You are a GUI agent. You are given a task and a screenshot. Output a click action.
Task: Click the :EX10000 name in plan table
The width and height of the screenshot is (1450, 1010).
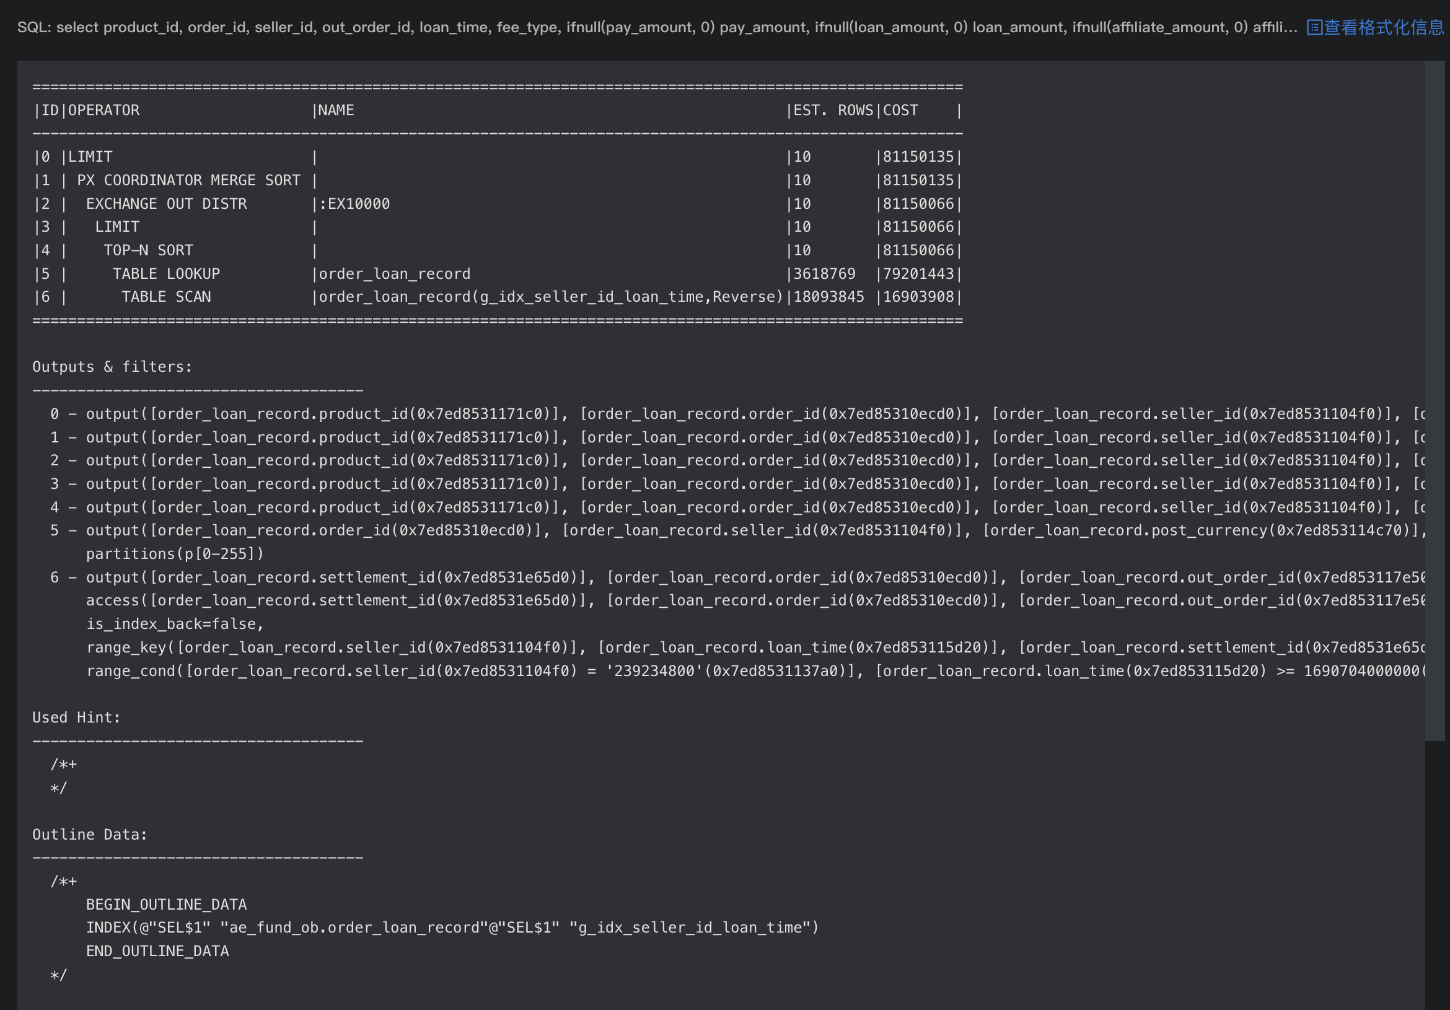click(354, 204)
